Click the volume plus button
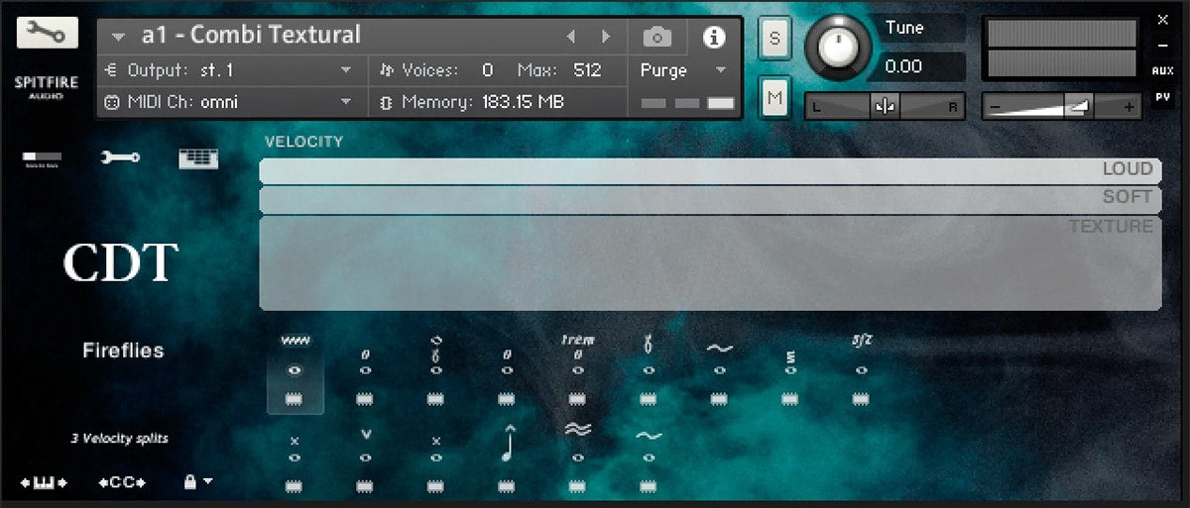Image resolution: width=1190 pixels, height=508 pixels. [x=1129, y=107]
